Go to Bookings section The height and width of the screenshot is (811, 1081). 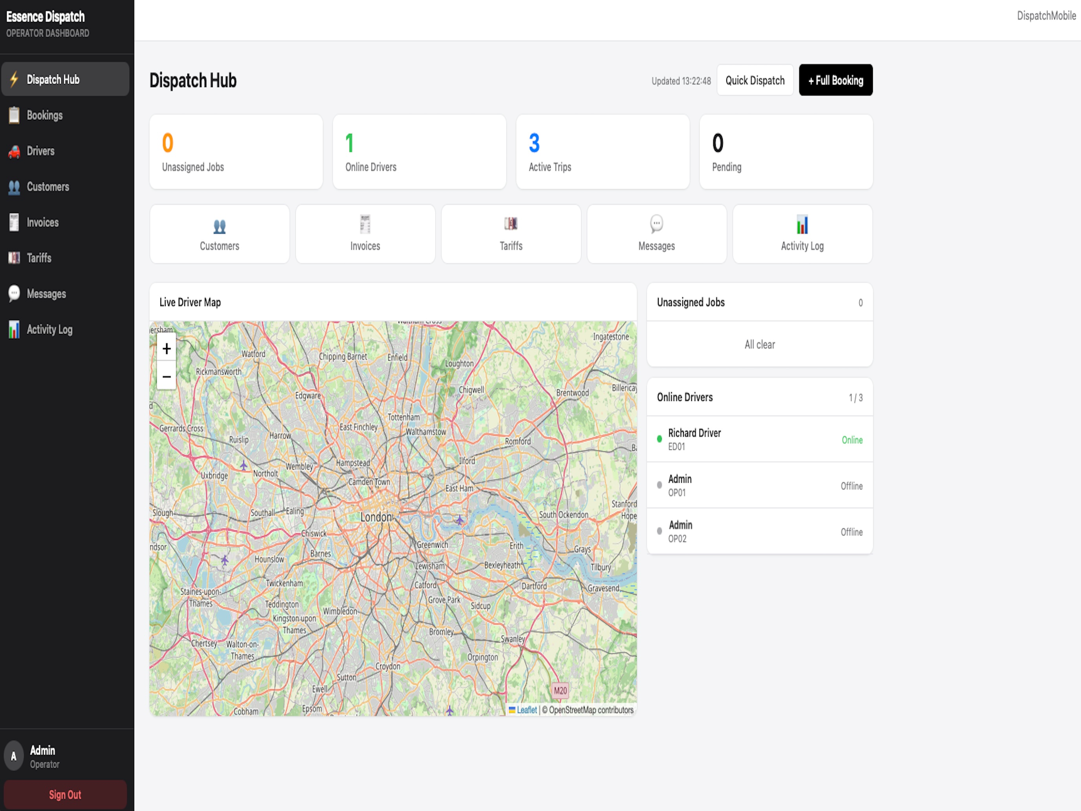(x=65, y=116)
